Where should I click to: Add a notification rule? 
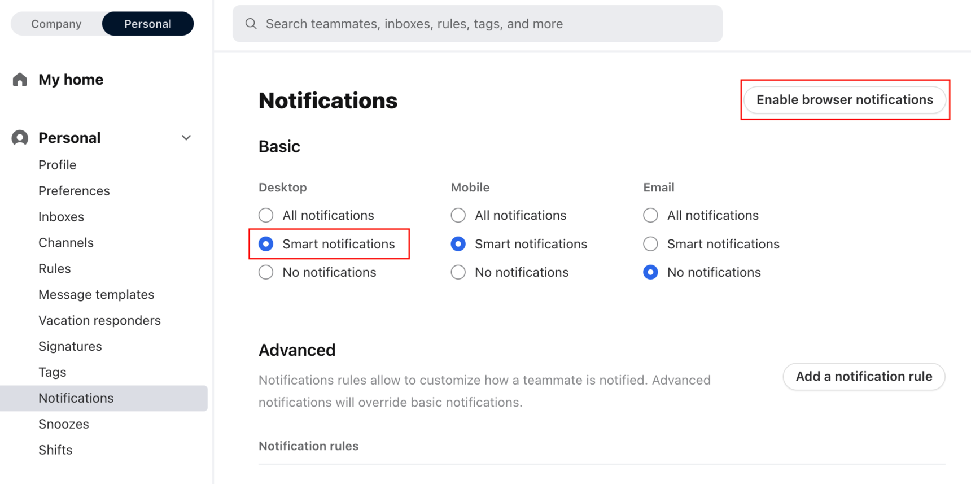(864, 377)
